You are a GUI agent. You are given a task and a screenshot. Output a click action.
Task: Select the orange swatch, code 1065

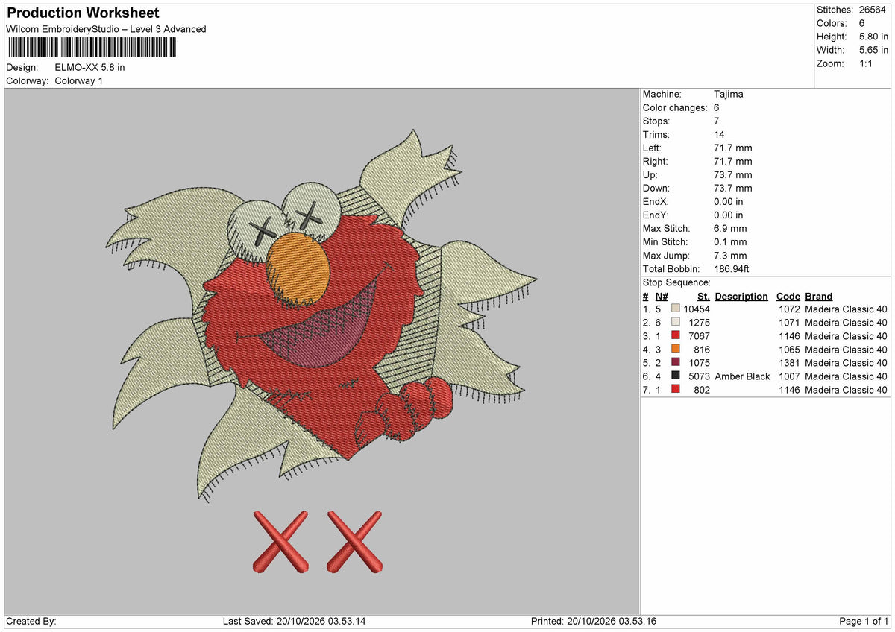[x=676, y=349]
